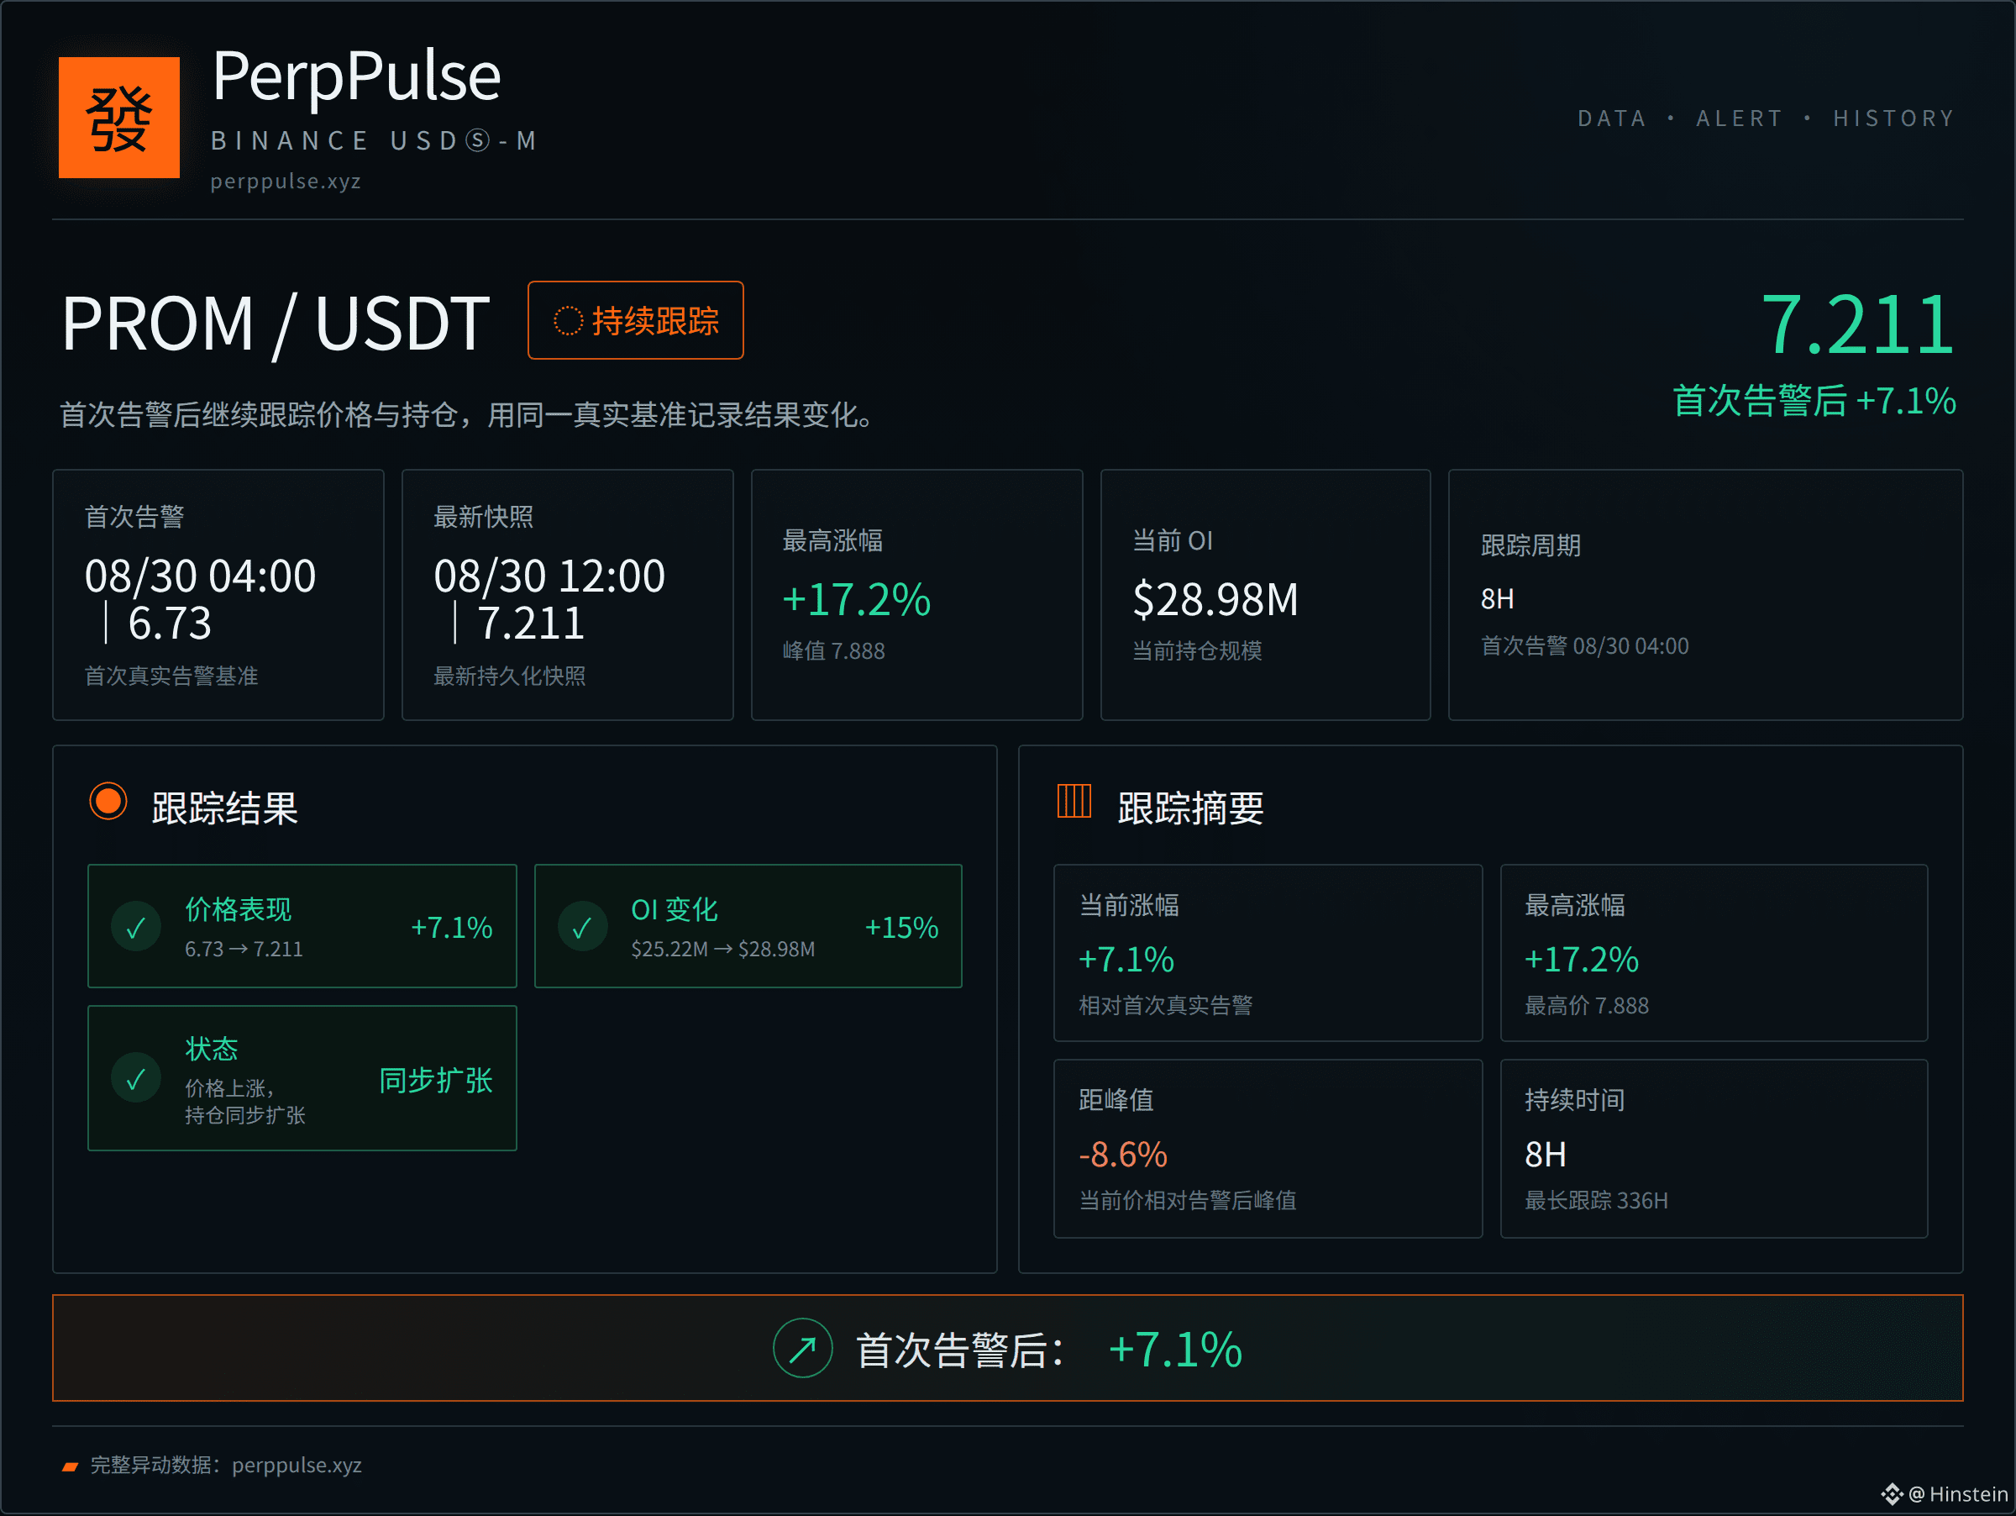Open the ALERT header item
Viewport: 2016px width, 1516px height.
[x=1739, y=118]
